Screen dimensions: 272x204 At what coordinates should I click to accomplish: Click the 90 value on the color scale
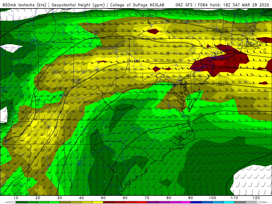(191, 198)
